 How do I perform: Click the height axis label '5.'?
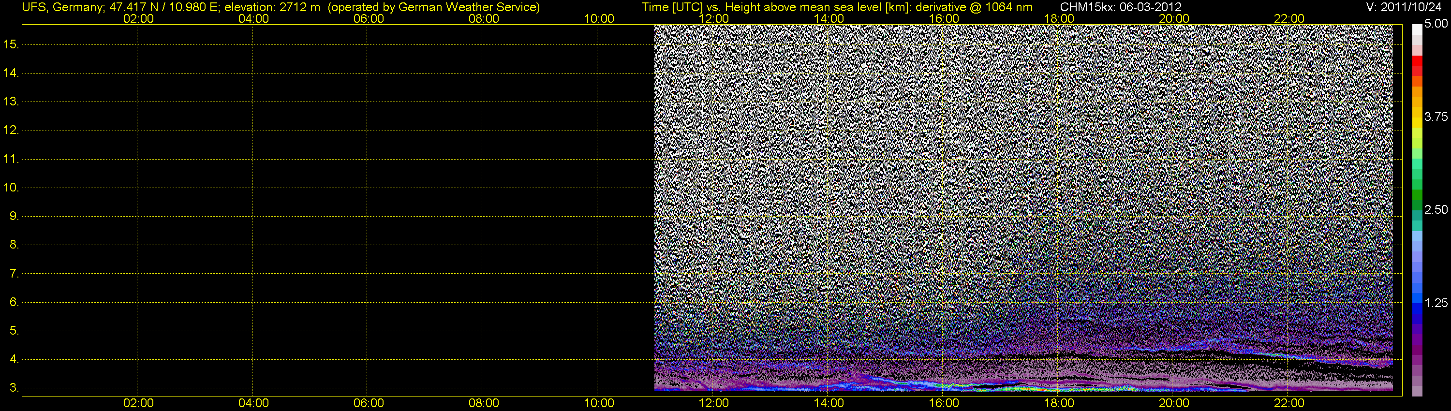(x=14, y=331)
